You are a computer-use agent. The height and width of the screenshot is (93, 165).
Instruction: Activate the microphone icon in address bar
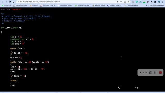pos(118,2)
